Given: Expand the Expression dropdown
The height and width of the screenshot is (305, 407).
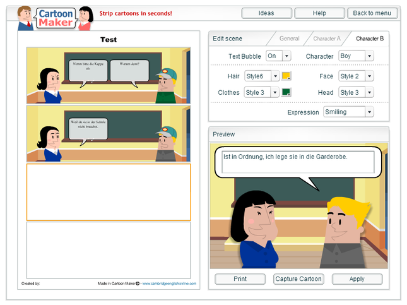Looking at the screenshot, I should click(x=348, y=112).
